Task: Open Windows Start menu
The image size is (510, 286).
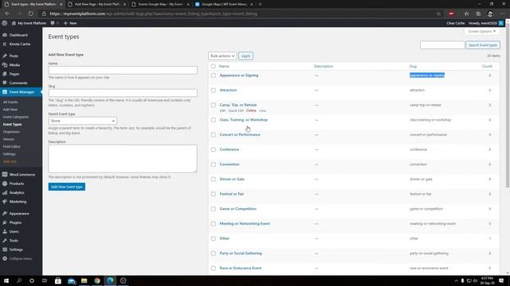Action: [x=6, y=280]
